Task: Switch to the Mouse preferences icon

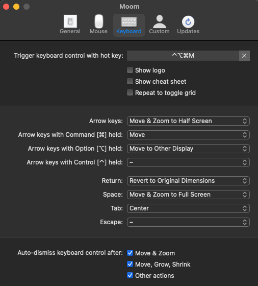Action: click(x=98, y=25)
